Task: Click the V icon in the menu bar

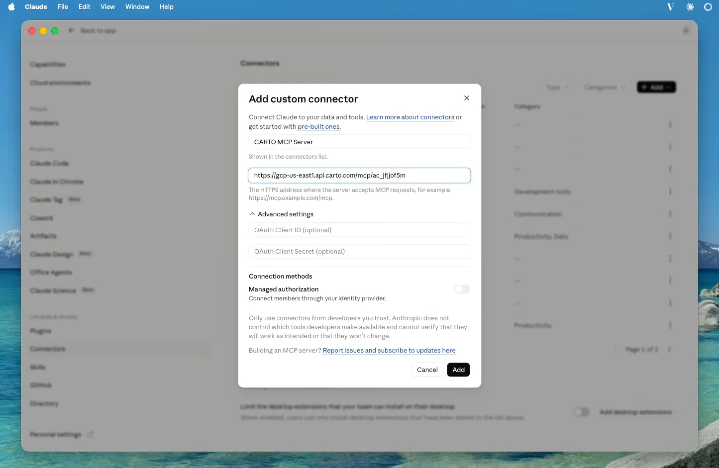Action: [x=670, y=7]
